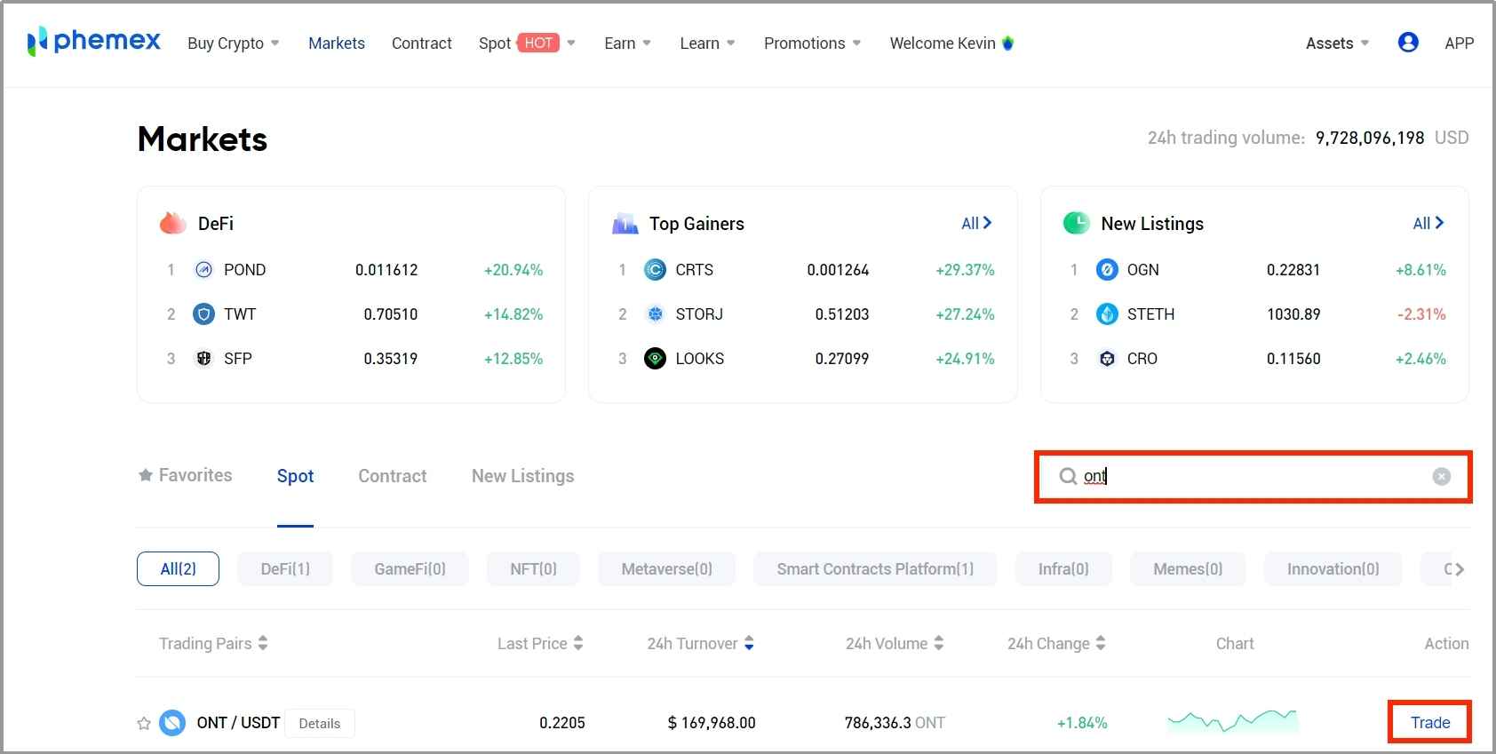Viewport: 1496px width, 754px height.
Task: Click Trade for ONT / USDT
Action: [1429, 723]
